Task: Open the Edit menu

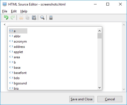Action: pyautogui.click(x=14, y=11)
